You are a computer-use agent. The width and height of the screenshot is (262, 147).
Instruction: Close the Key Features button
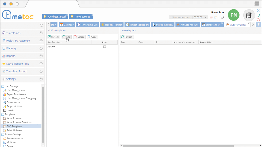92,15
